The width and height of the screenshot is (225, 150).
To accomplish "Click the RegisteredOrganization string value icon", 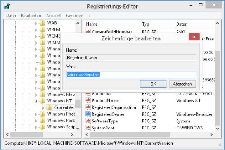I will click(x=88, y=107).
